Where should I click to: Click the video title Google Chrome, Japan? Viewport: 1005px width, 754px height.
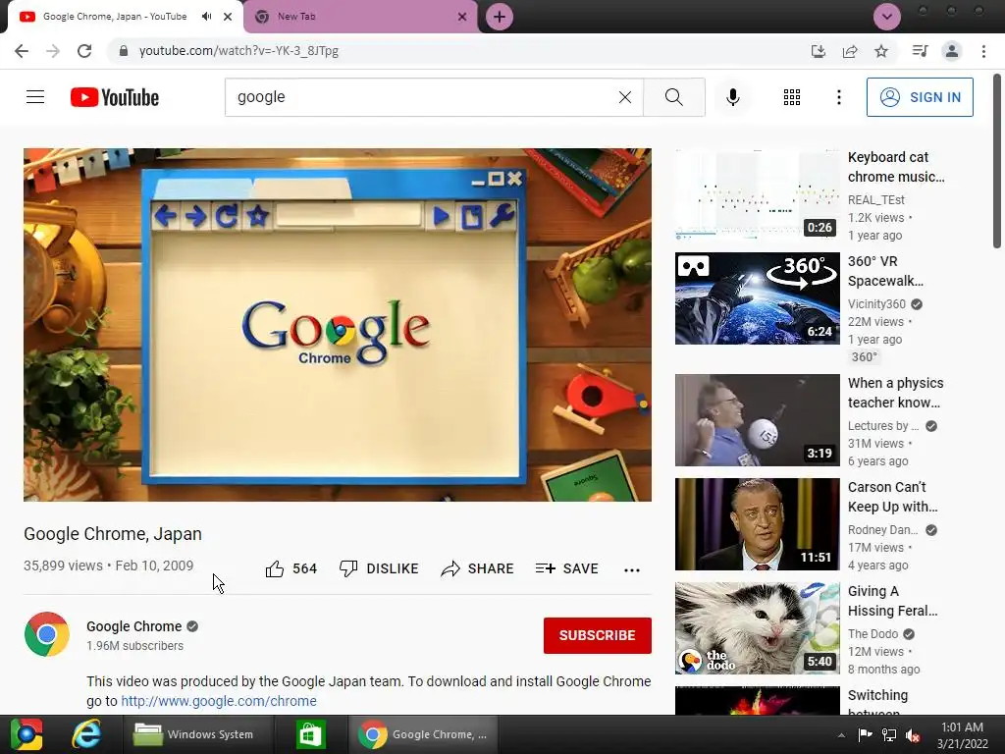(x=113, y=533)
